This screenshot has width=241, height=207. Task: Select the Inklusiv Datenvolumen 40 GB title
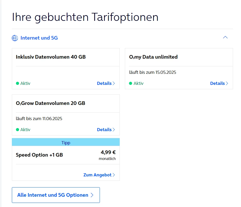(51, 57)
